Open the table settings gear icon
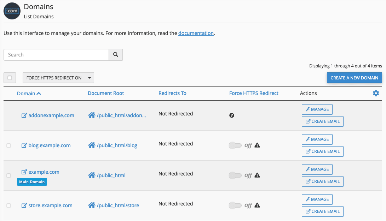Screen dimensions: 386x221 [376, 93]
